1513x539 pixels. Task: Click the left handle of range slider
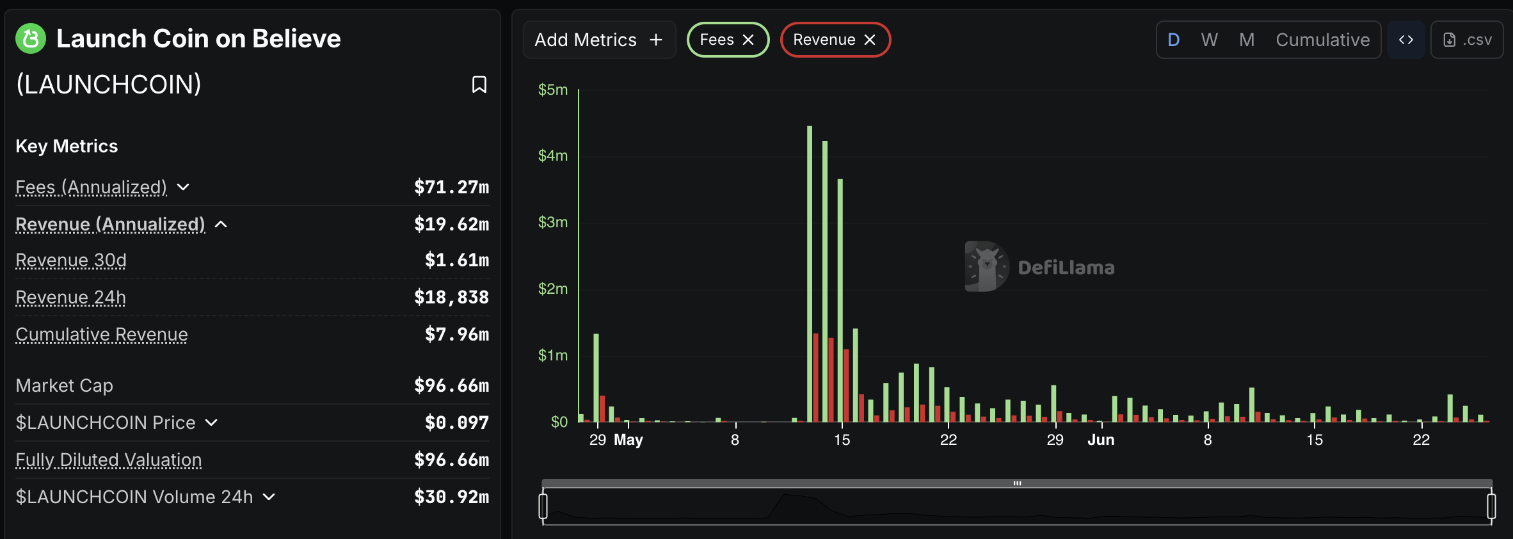pyautogui.click(x=543, y=506)
